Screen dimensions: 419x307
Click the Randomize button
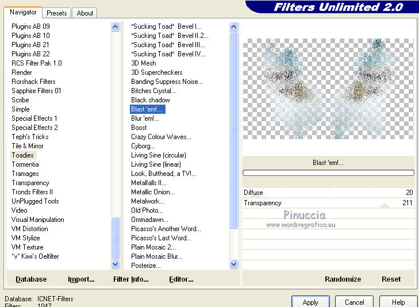343,279
